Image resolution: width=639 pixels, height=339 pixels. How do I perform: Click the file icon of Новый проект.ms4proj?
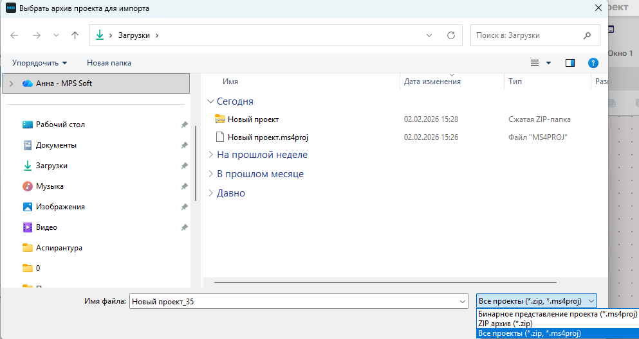(x=219, y=137)
